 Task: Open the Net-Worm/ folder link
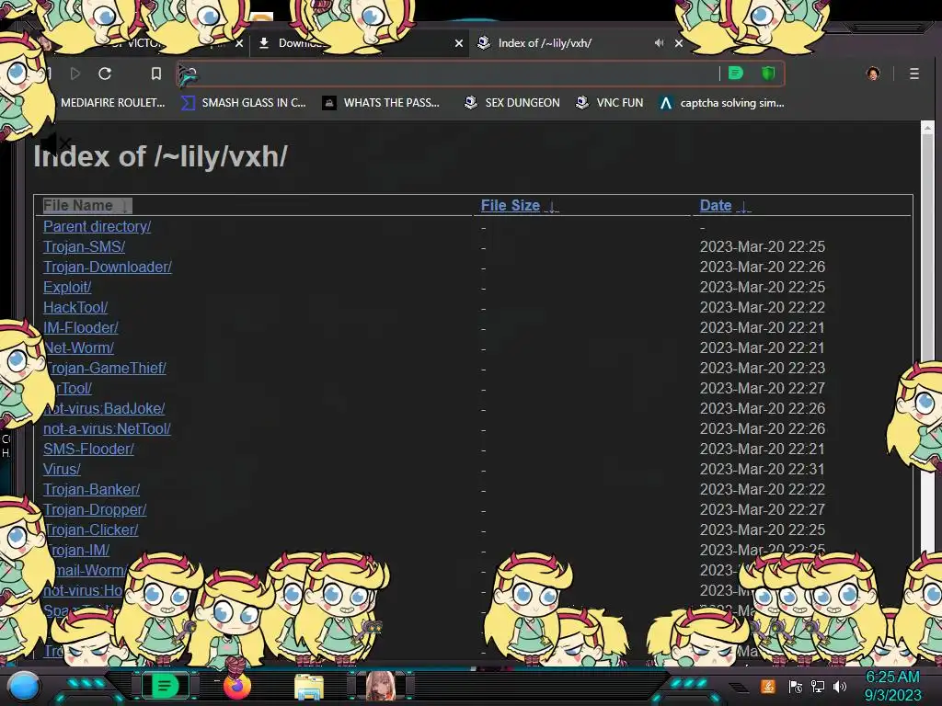pyautogui.click(x=79, y=347)
